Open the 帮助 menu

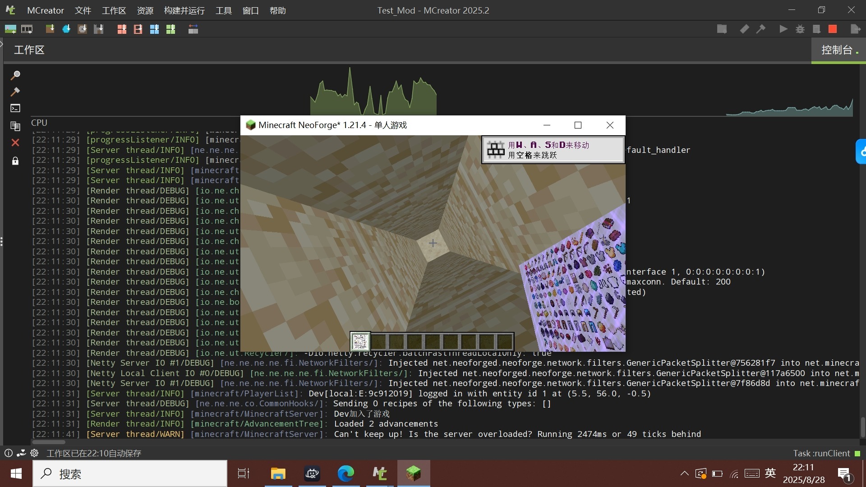278,10
